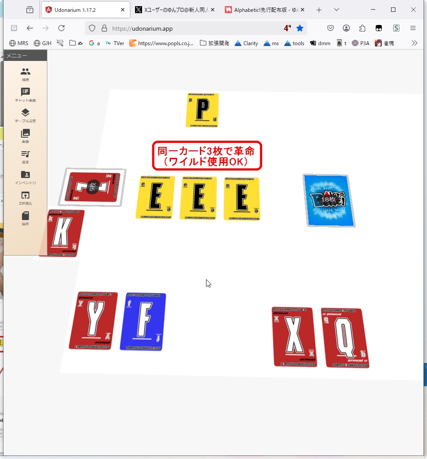Click the site padlock icon
The width and height of the screenshot is (427, 459).
[104, 28]
